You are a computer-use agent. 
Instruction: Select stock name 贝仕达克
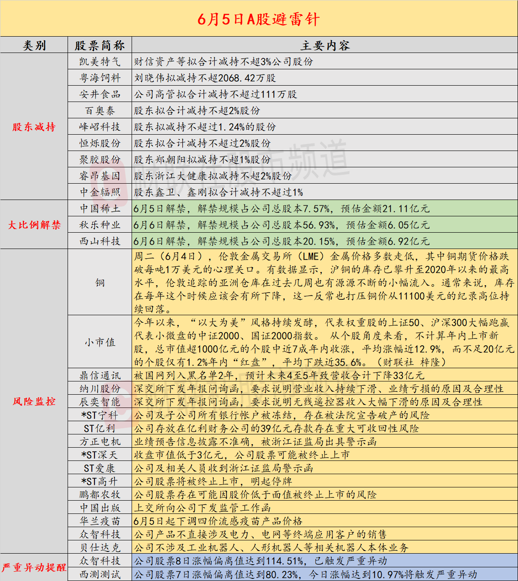click(x=100, y=548)
